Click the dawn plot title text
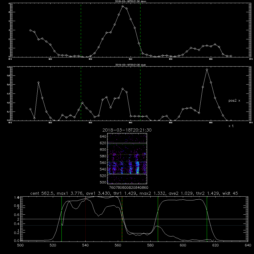 pos(131,1)
